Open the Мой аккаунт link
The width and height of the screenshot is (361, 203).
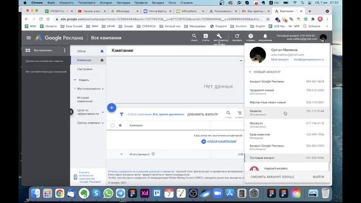pyautogui.click(x=280, y=59)
